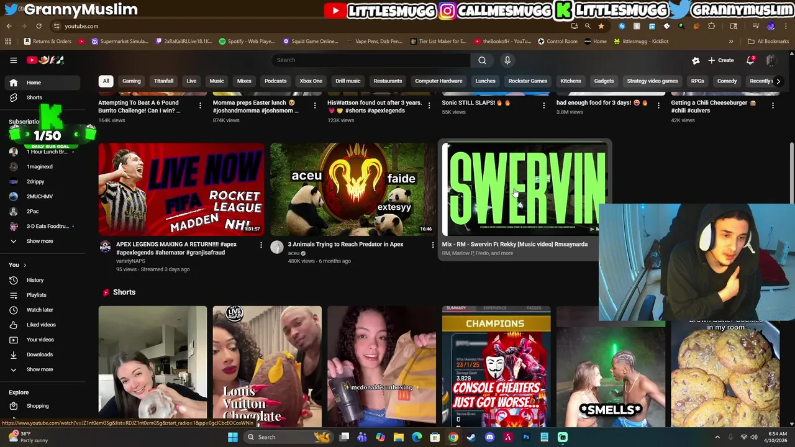Image resolution: width=795 pixels, height=447 pixels.
Task: Open more options for APEX LEGENDS stream
Action: [x=261, y=245]
